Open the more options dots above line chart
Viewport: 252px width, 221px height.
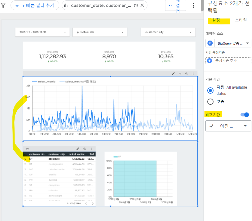(x=193, y=74)
